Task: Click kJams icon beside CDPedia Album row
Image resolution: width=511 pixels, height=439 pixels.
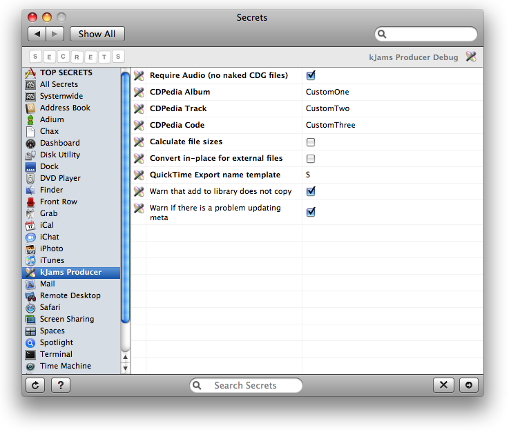Action: (x=139, y=92)
